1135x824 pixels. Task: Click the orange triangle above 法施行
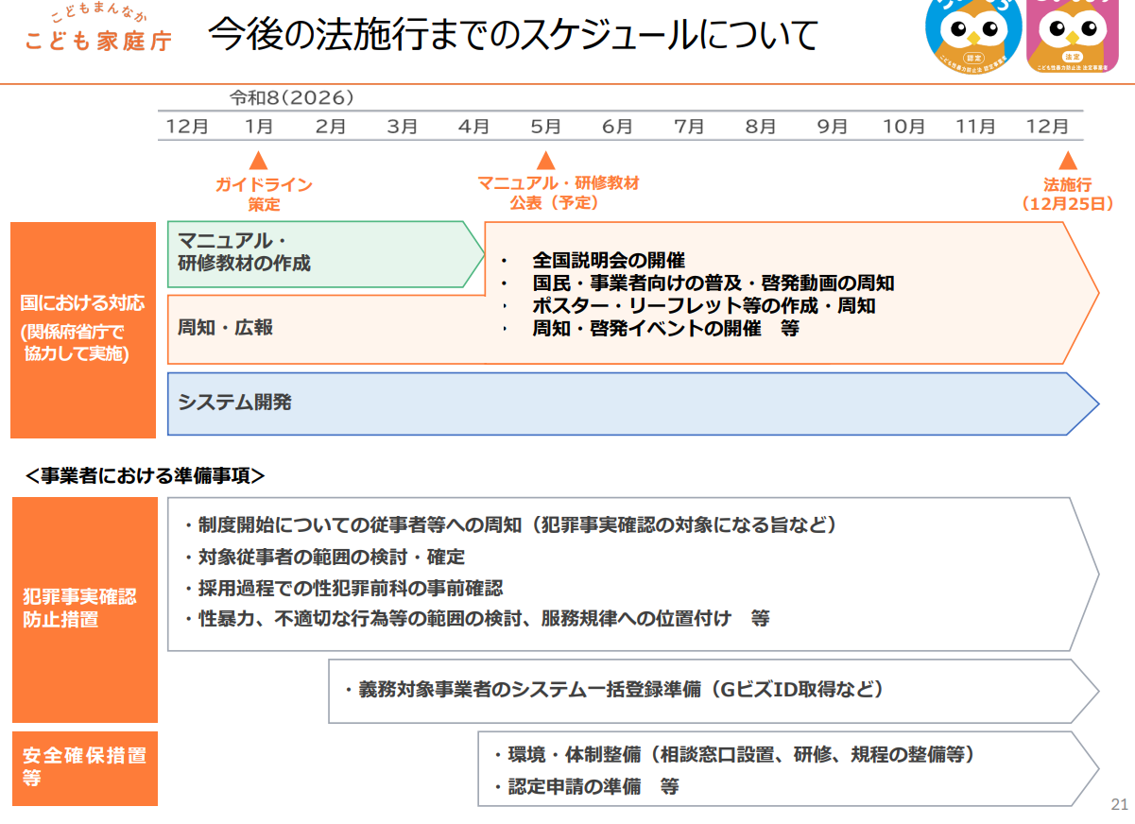coord(1068,161)
